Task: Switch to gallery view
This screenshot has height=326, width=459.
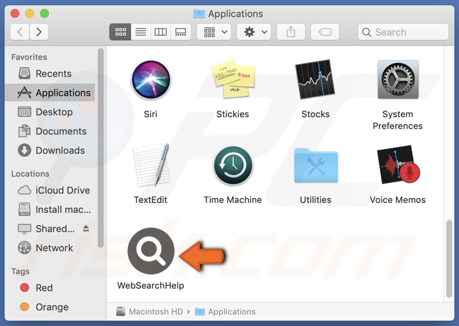Action: (x=181, y=32)
